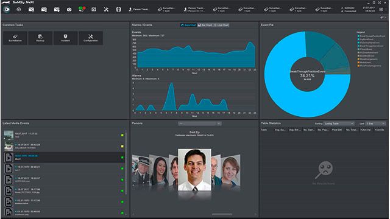Select the Line Chart view
The height and width of the screenshot is (219, 390).
[x=221, y=25]
